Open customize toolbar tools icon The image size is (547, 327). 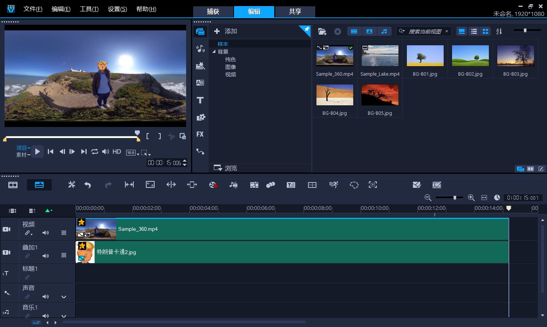[x=71, y=185]
